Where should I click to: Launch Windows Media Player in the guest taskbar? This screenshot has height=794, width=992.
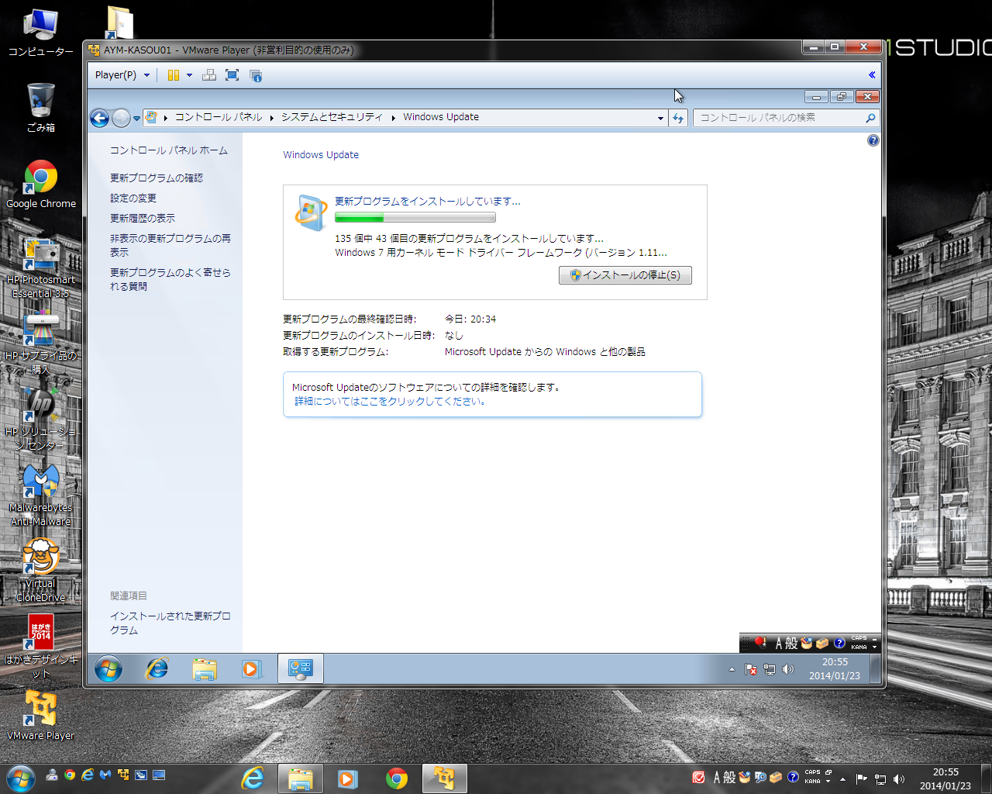[252, 668]
